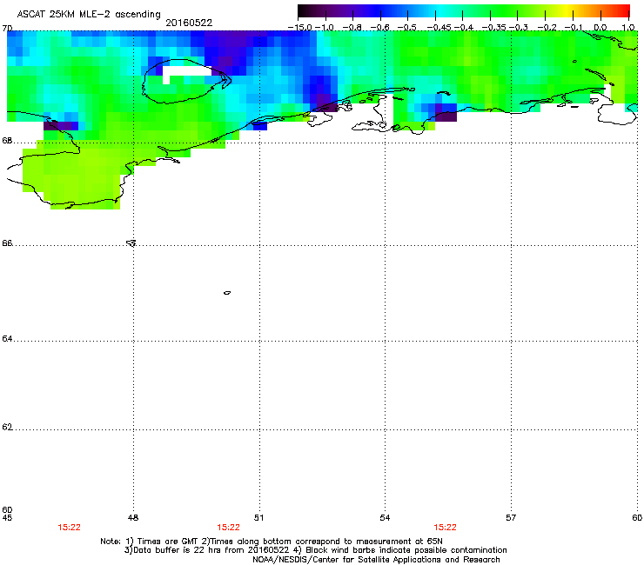Click the red '15:22' time between longitudes 48 and 51
The width and height of the screenshot is (644, 565).
pyautogui.click(x=228, y=528)
